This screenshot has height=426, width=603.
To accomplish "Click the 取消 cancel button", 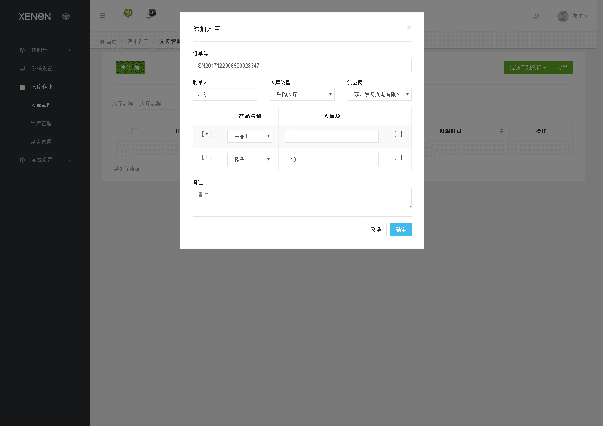I will pos(376,229).
